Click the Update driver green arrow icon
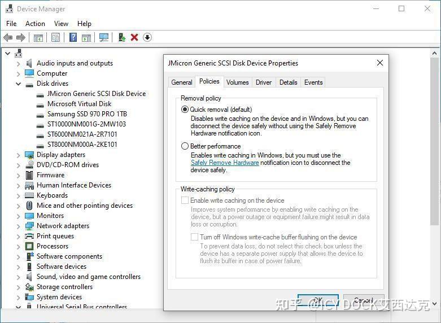Viewport: 441px width, 323px height. pos(121,37)
